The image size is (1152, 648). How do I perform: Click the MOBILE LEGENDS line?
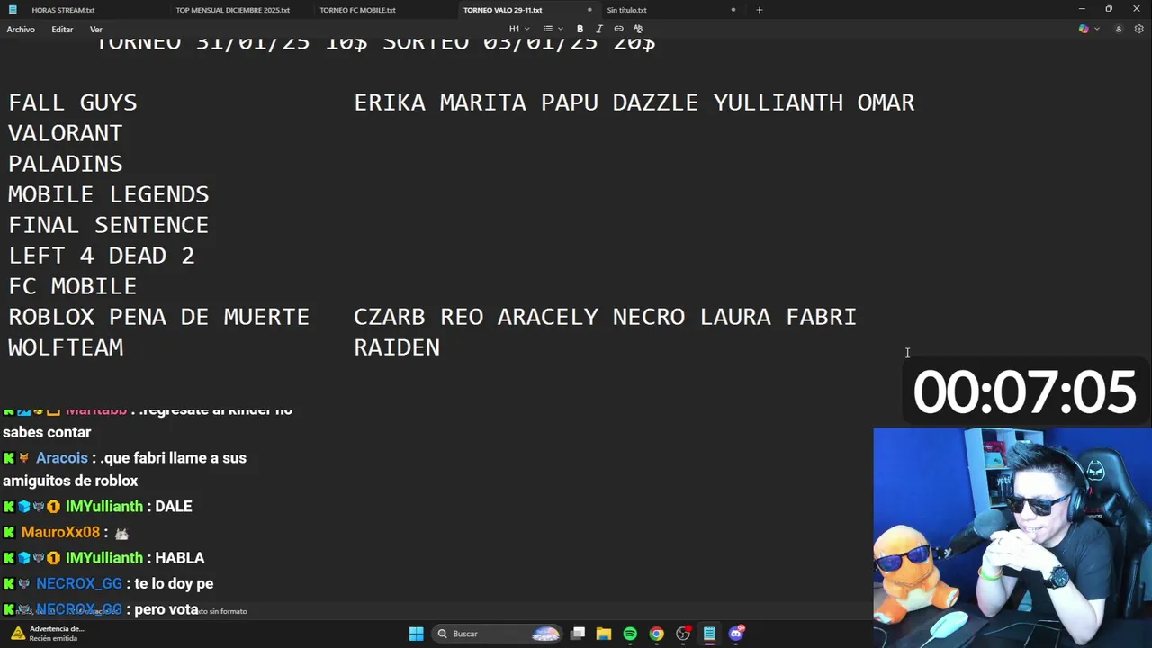click(x=109, y=194)
